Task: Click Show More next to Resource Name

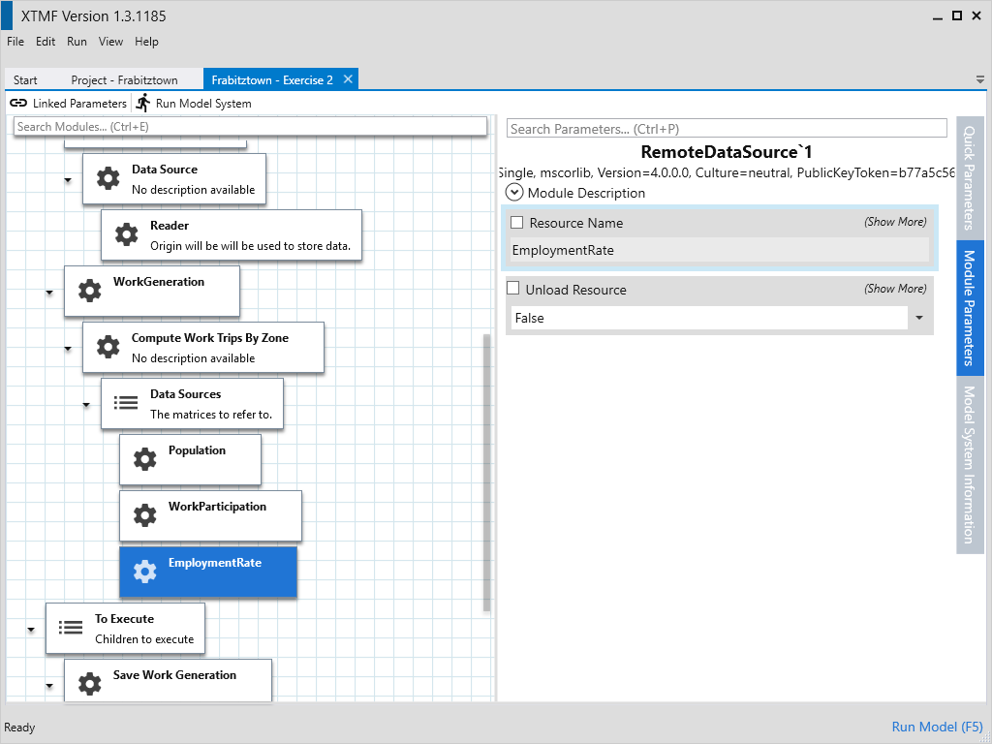Action: tap(894, 222)
